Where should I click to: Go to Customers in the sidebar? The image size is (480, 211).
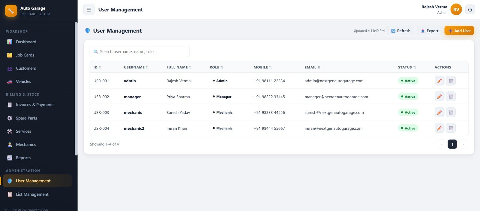[x=37, y=68]
